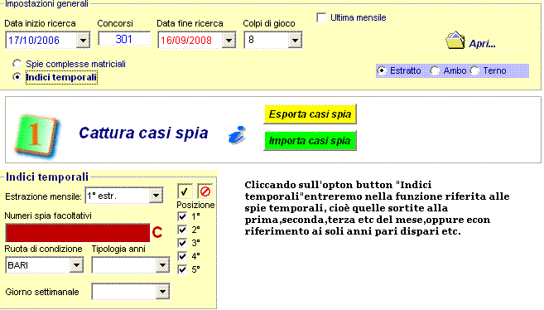Image resolution: width=544 pixels, height=310 pixels.
Task: Toggle the 5° position checkbox
Action: [x=182, y=269]
